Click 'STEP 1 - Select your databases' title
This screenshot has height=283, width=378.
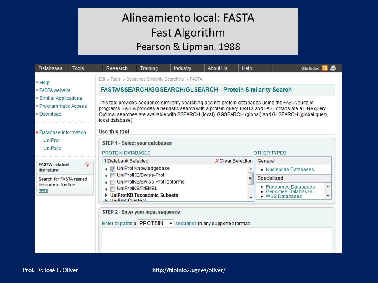click(x=137, y=143)
